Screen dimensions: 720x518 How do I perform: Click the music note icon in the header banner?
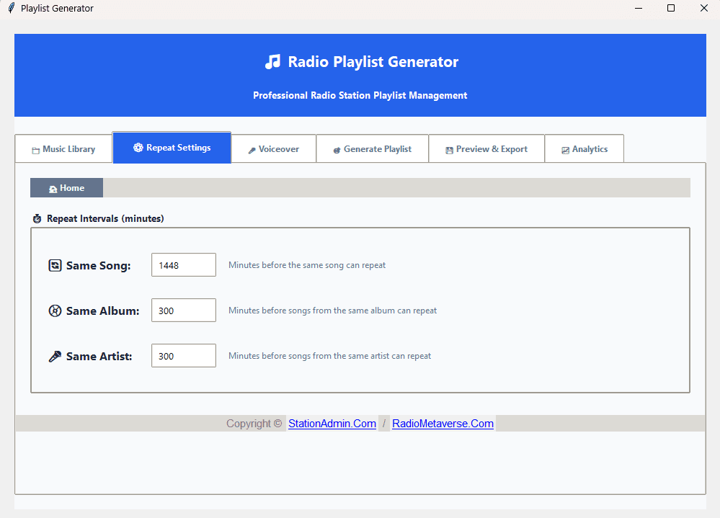tap(272, 62)
